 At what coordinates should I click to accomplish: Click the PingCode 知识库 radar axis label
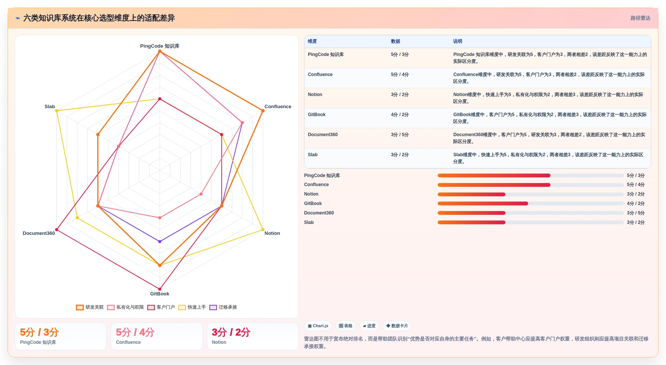click(x=160, y=46)
